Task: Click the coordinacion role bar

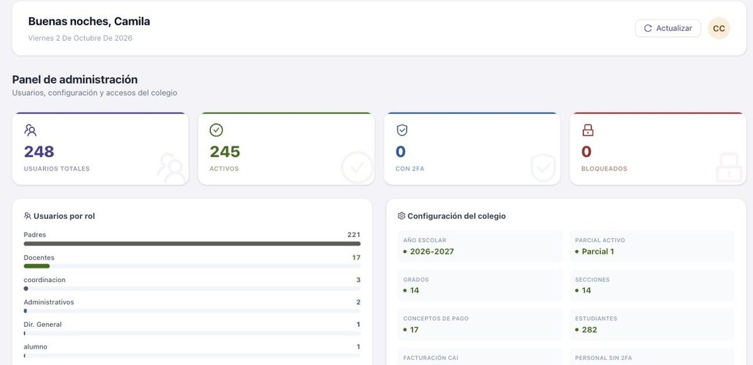Action: [192, 288]
